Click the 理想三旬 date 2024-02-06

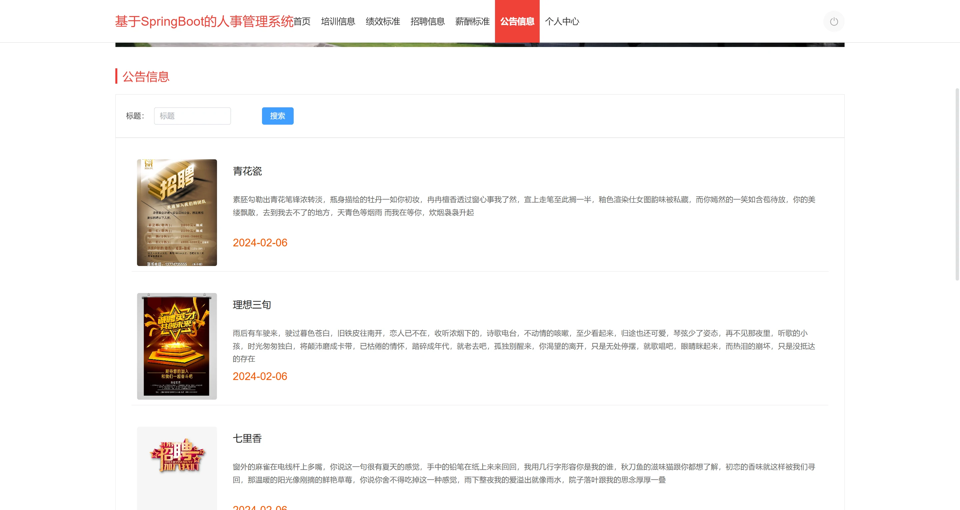[x=260, y=376]
